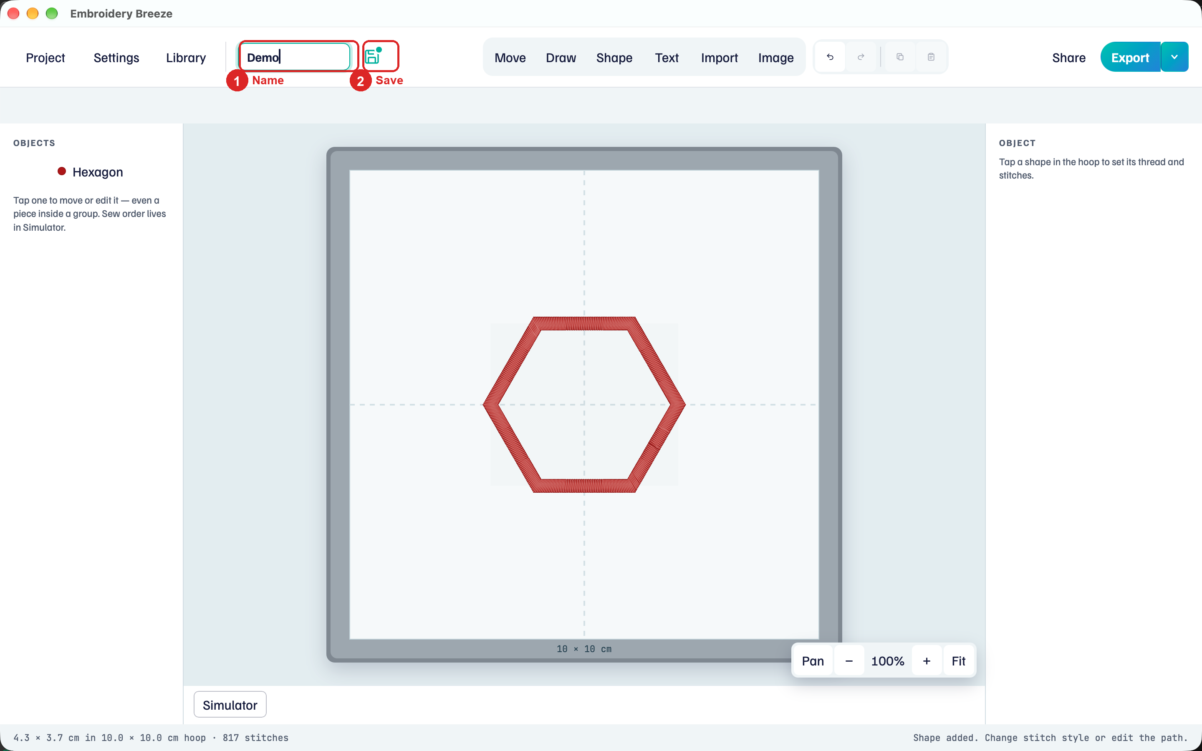Click the OBJECT panel heading

(1017, 143)
